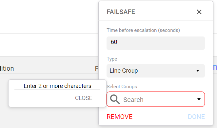This screenshot has width=217, height=128.
Task: Click the 'Type' field label
Action: click(112, 59)
